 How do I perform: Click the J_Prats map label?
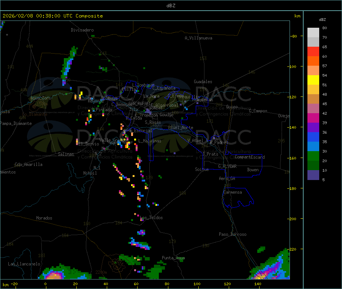pyautogui.click(x=211, y=154)
